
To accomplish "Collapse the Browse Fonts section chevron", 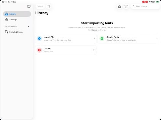I will (29, 26).
